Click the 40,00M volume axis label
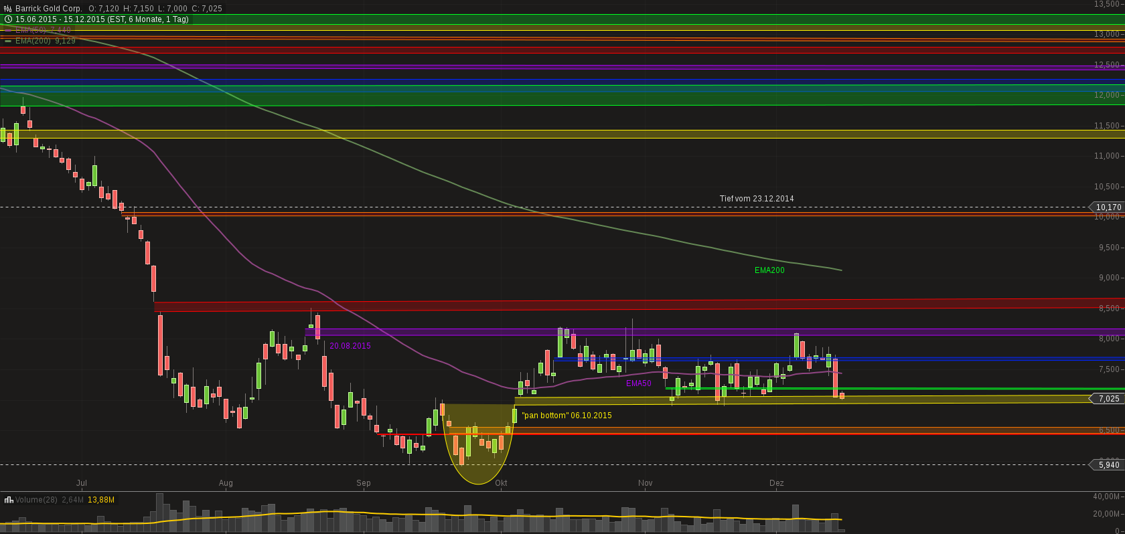 point(1106,497)
